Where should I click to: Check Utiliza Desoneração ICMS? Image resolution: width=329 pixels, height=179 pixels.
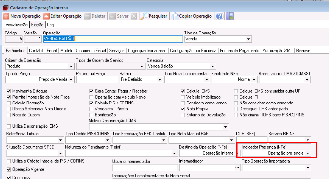8,126
